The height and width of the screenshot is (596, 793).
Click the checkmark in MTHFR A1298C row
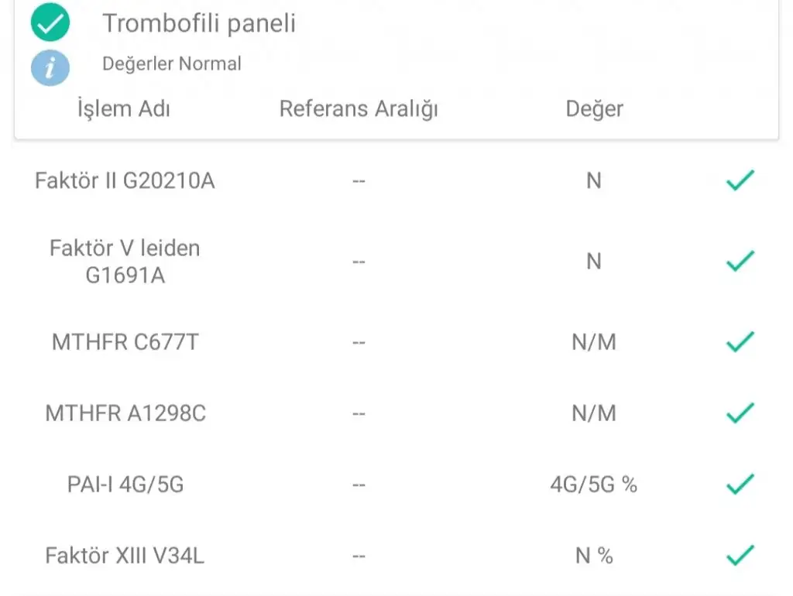point(740,413)
